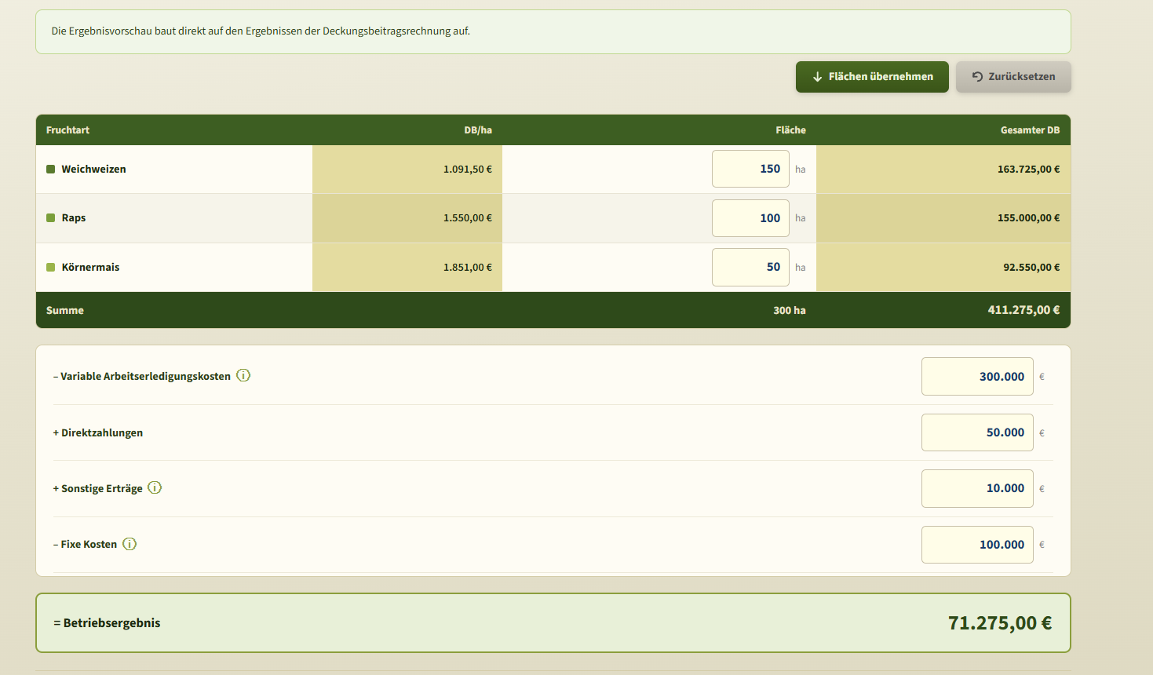
Task: Edit Weichweizen area field showing 150
Action: coord(750,169)
